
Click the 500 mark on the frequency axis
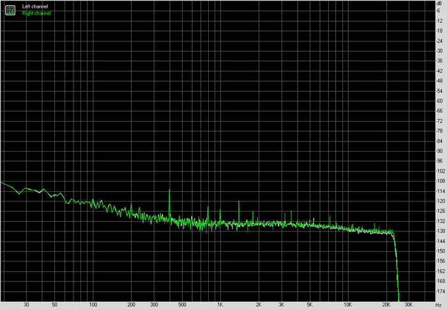182,305
